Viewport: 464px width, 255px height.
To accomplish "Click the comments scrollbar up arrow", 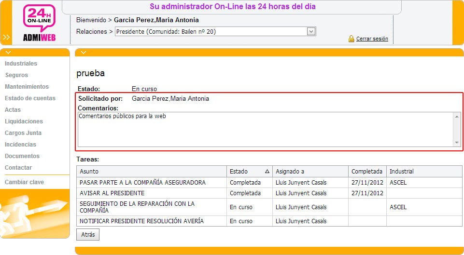I will pos(457,117).
